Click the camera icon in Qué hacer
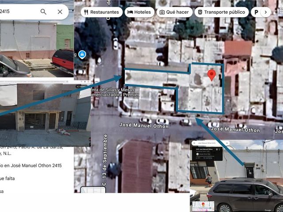The image size is (283, 212). click(162, 12)
